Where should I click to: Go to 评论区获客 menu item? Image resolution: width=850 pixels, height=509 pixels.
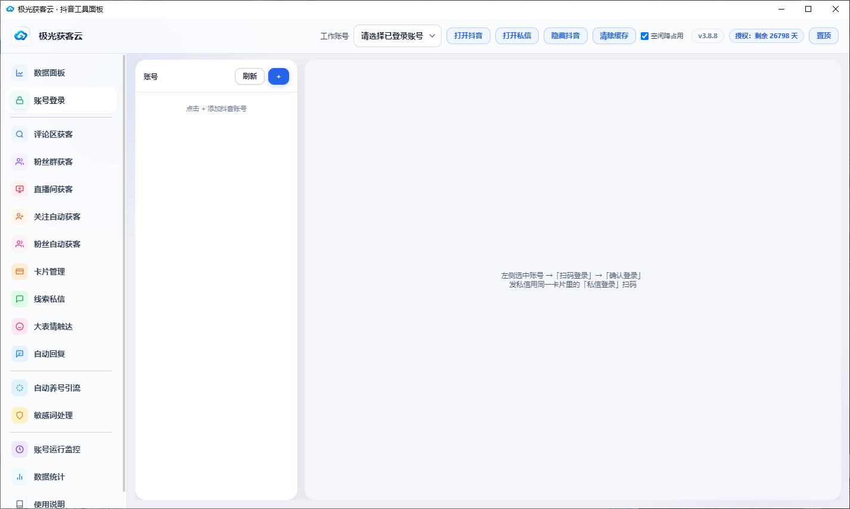point(61,134)
